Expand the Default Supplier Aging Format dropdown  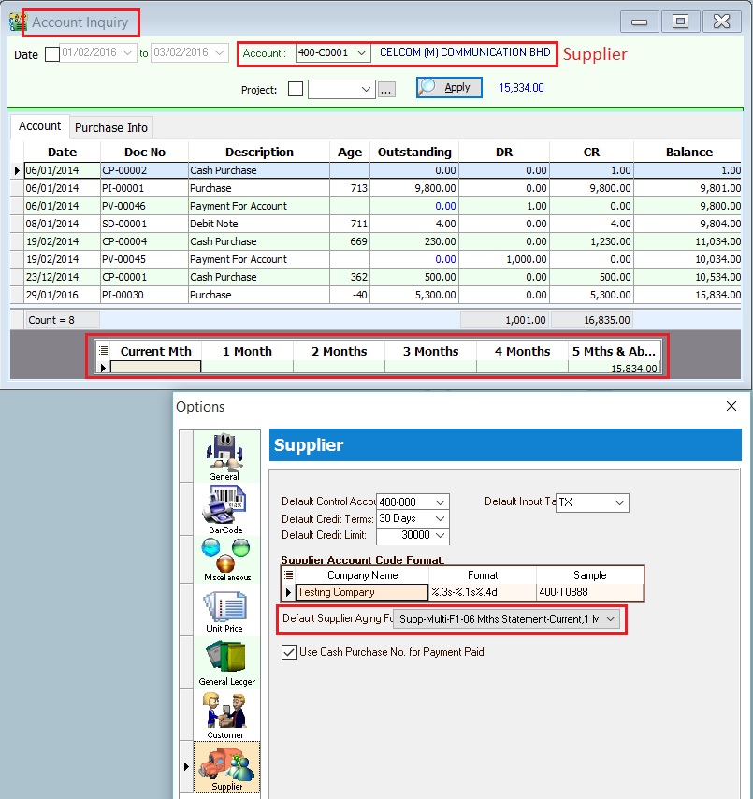coord(611,618)
